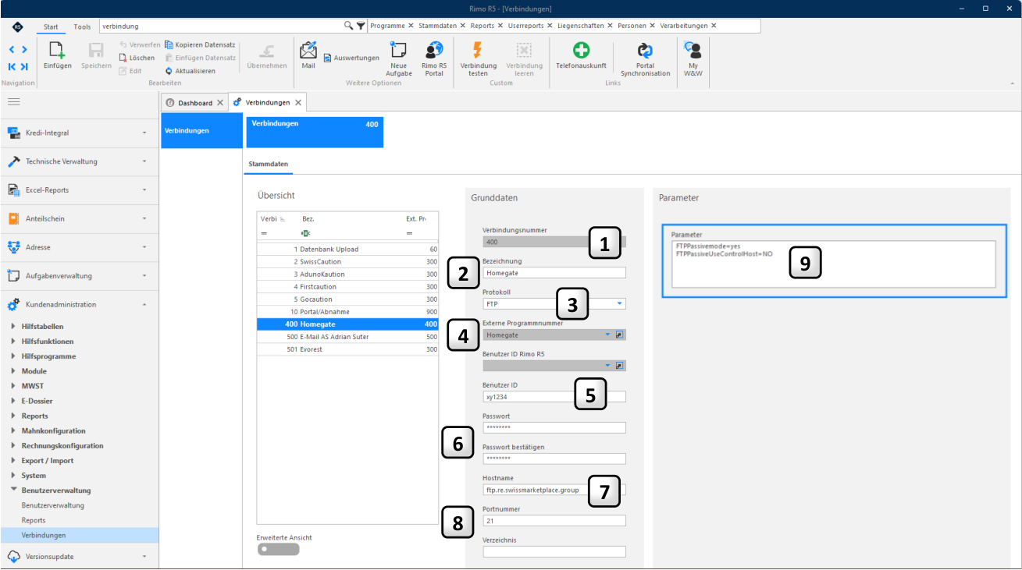Screen dimensions: 1022x570
Task: Click the Portnummer input field
Action: pos(554,521)
